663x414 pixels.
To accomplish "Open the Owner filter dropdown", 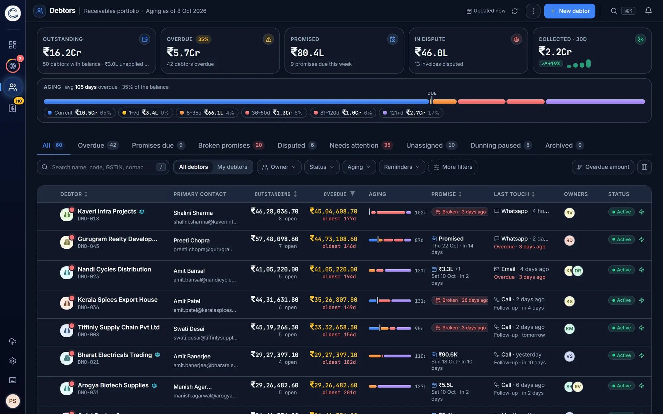I will (x=279, y=167).
